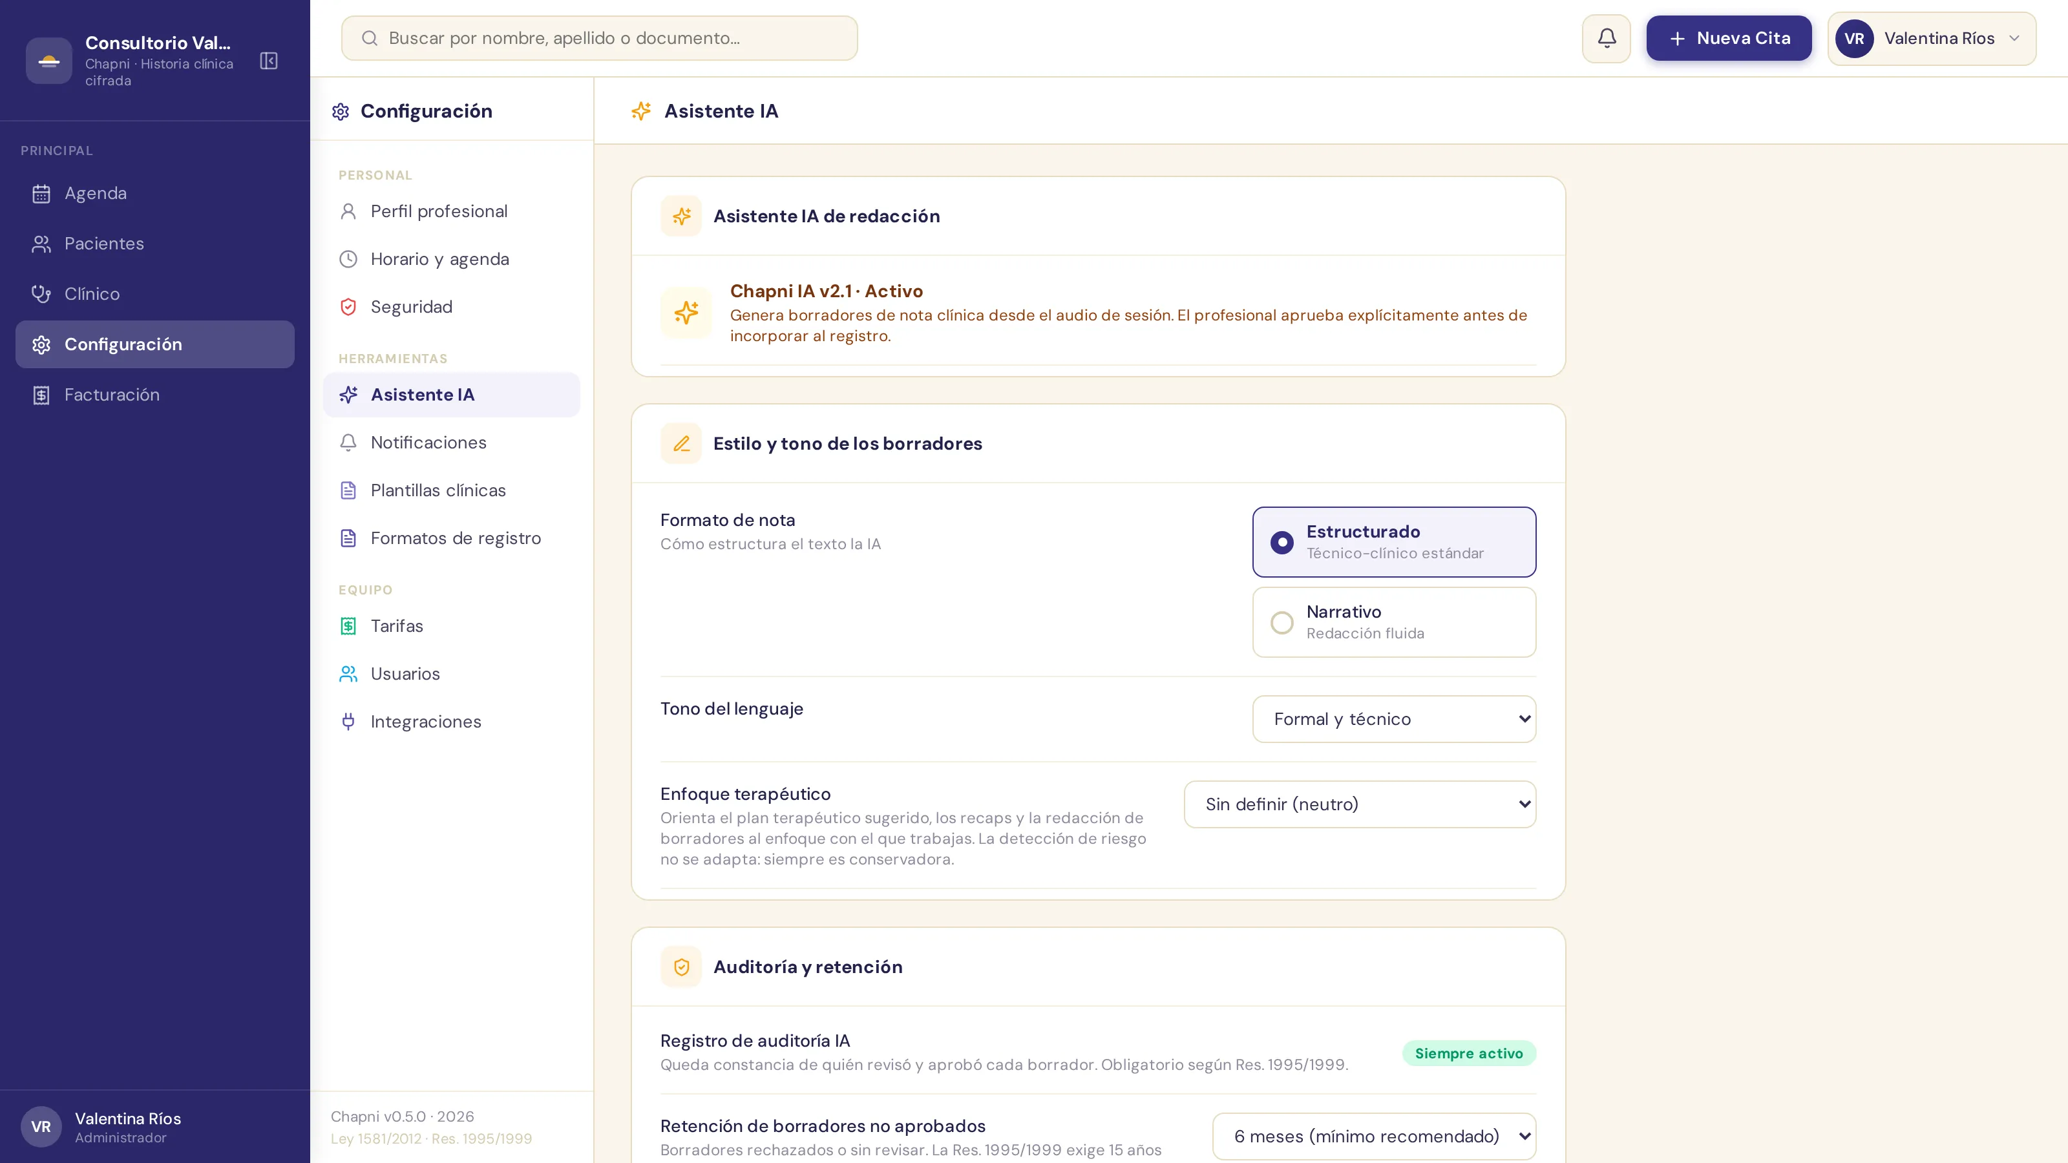
Task: Click the Formatos de registro document icon
Action: [348, 539]
